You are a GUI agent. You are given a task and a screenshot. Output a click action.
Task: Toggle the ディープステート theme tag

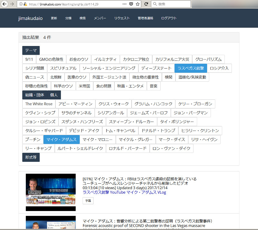pos(156,68)
